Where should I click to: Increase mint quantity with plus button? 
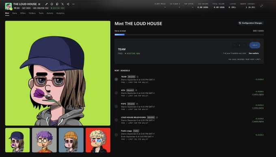click(244, 45)
